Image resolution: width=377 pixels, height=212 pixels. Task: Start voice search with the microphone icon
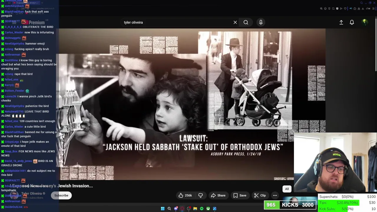pyautogui.click(x=261, y=22)
